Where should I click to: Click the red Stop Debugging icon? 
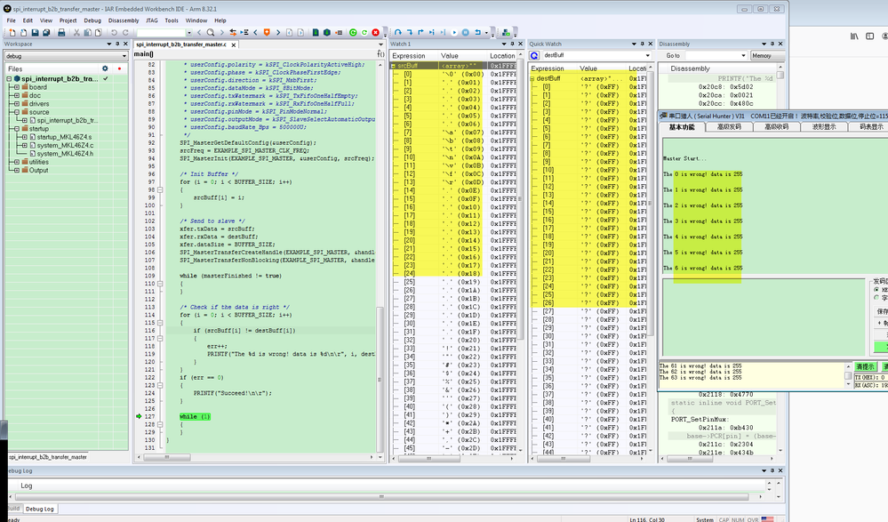[x=375, y=33]
